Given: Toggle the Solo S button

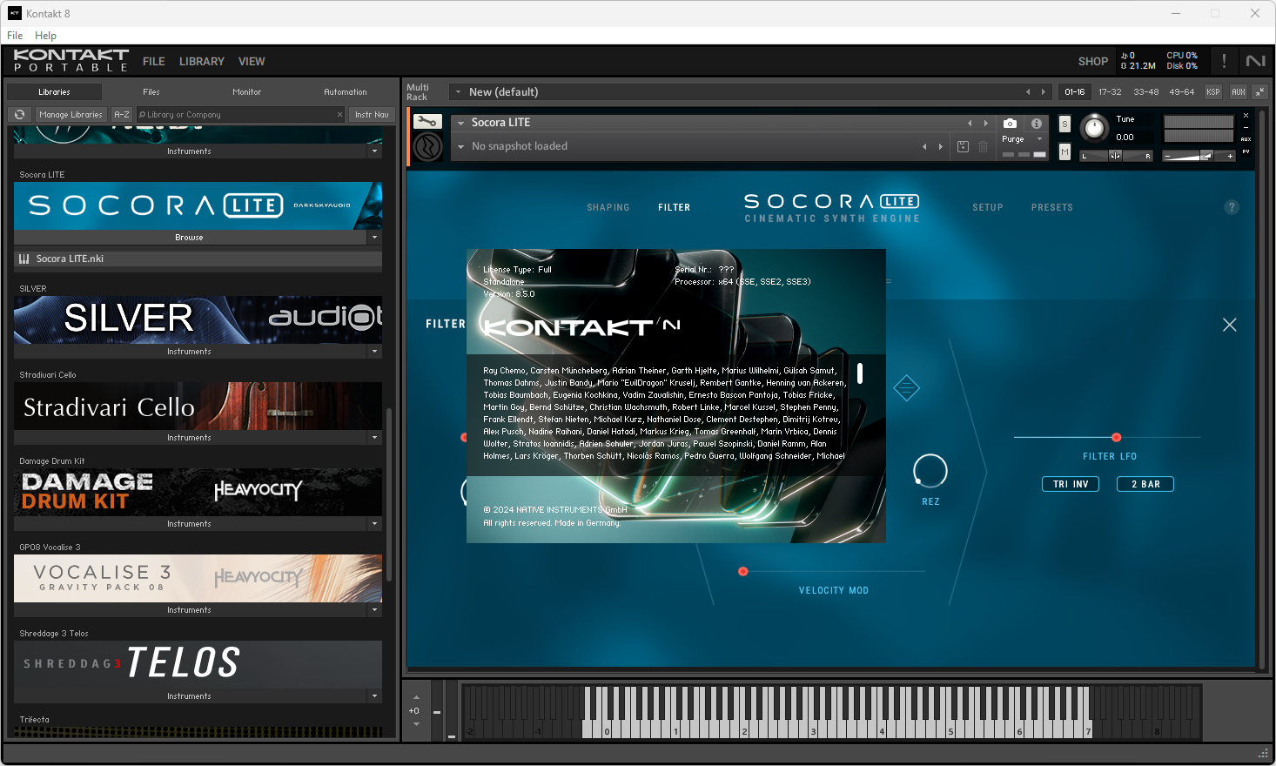Looking at the screenshot, I should pos(1064,124).
